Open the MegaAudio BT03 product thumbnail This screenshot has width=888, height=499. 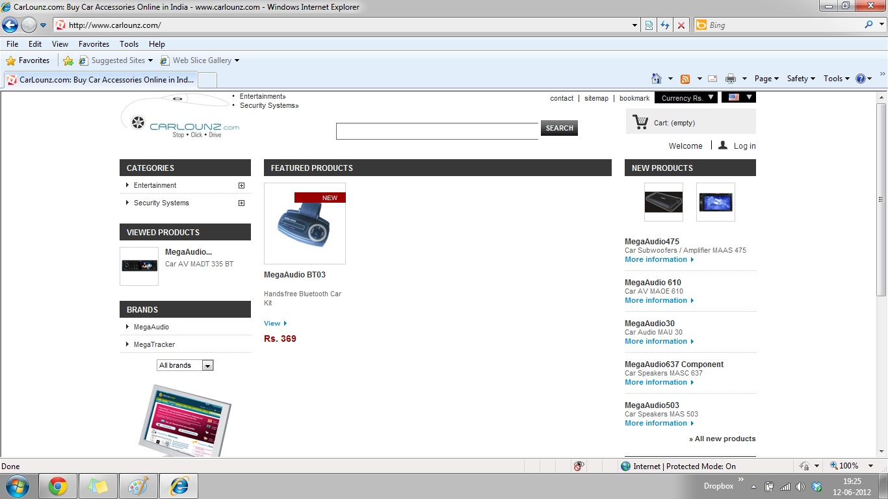[305, 224]
